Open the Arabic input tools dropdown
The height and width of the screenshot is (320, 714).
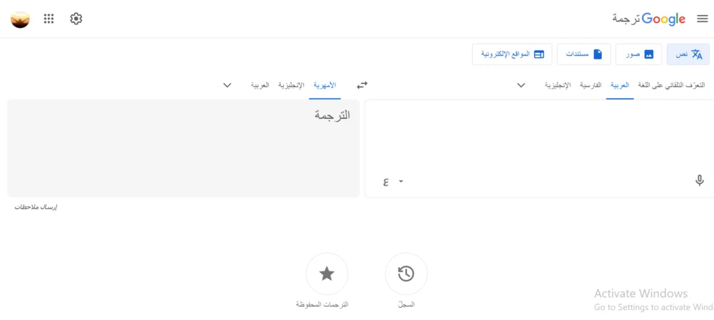401,181
